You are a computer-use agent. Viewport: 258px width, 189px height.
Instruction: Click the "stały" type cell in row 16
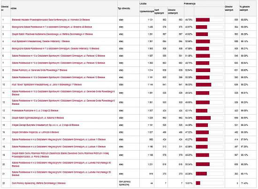(121, 132)
